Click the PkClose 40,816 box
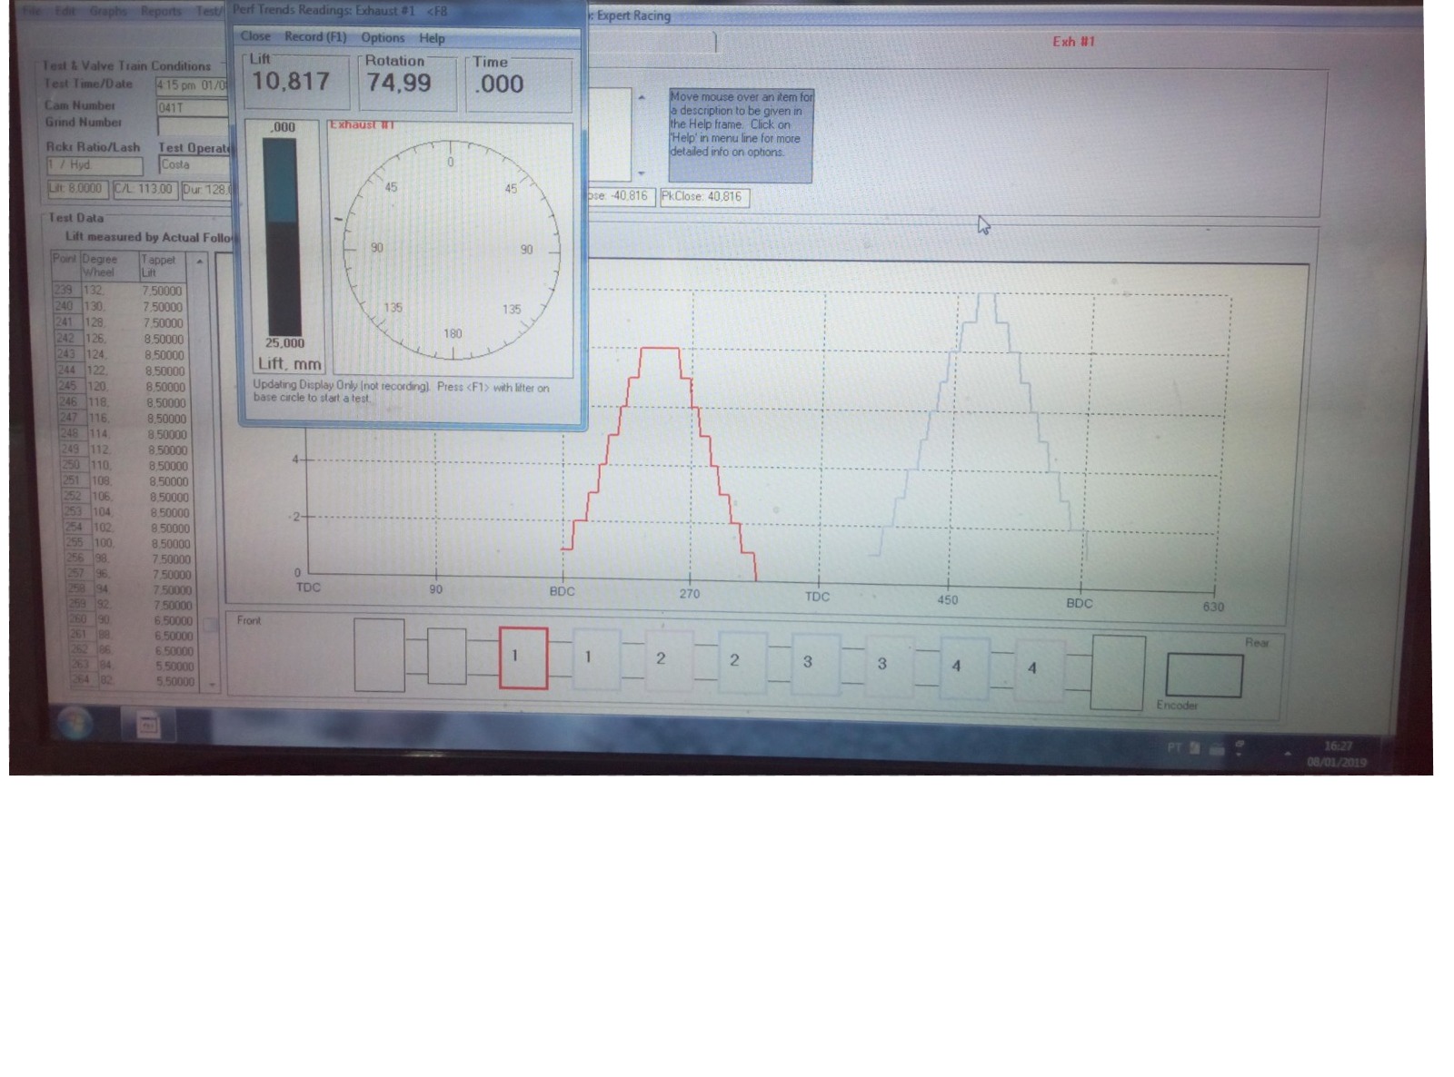The image size is (1454, 1077). [x=704, y=196]
